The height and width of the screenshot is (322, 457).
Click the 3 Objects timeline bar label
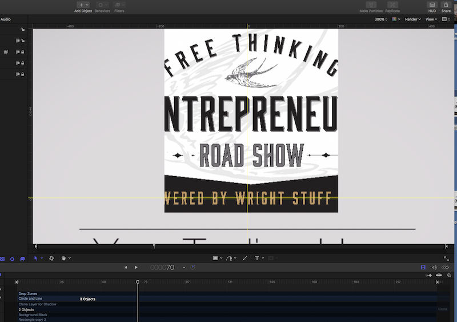pyautogui.click(x=87, y=299)
